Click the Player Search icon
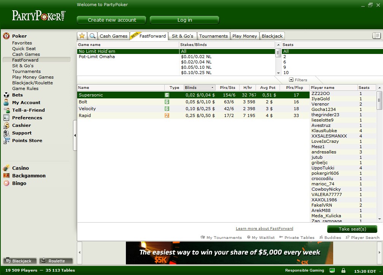Viewport: 383px width, 275px height. 347,237
